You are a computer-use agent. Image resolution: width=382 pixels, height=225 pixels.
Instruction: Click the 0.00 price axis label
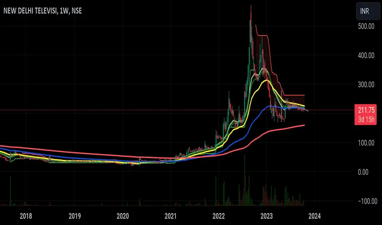pos(363,172)
